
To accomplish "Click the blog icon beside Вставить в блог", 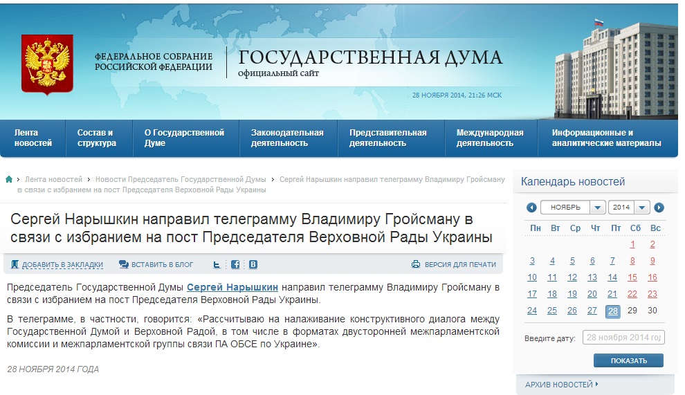I will 124,264.
